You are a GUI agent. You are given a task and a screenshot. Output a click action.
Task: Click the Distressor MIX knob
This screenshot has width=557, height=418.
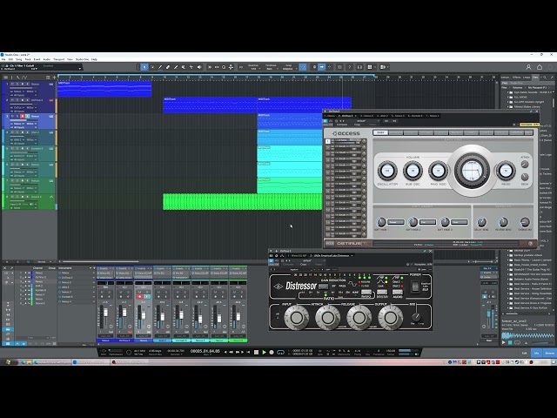(x=416, y=316)
